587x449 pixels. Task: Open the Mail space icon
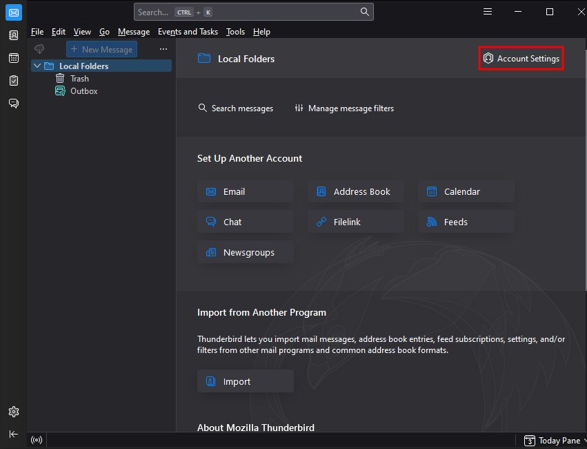tap(13, 12)
